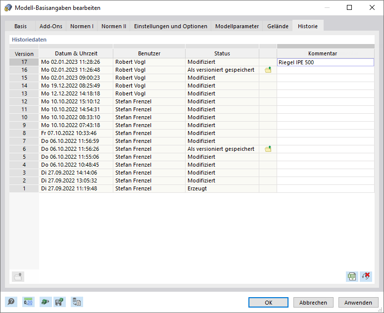384x313 pixels.
Task: Switch to the Basis tab
Action: 20,26
